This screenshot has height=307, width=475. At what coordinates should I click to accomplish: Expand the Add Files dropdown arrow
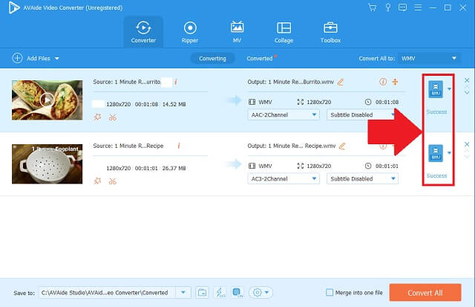pyautogui.click(x=57, y=58)
